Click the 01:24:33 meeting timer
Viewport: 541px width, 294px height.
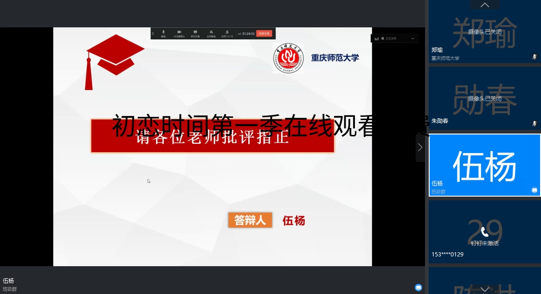248,34
